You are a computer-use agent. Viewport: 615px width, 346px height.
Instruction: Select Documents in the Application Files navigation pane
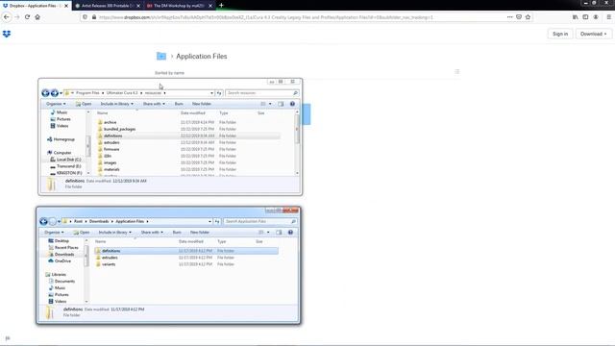tap(64, 281)
